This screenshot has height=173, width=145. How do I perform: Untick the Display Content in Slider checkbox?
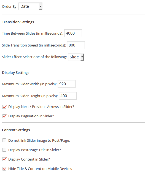click(4, 159)
